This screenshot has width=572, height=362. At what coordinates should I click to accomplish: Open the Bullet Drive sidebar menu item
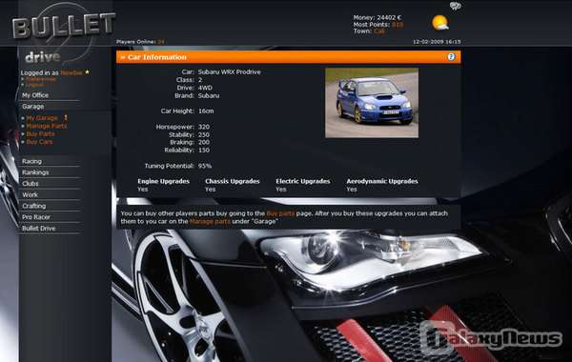point(39,229)
